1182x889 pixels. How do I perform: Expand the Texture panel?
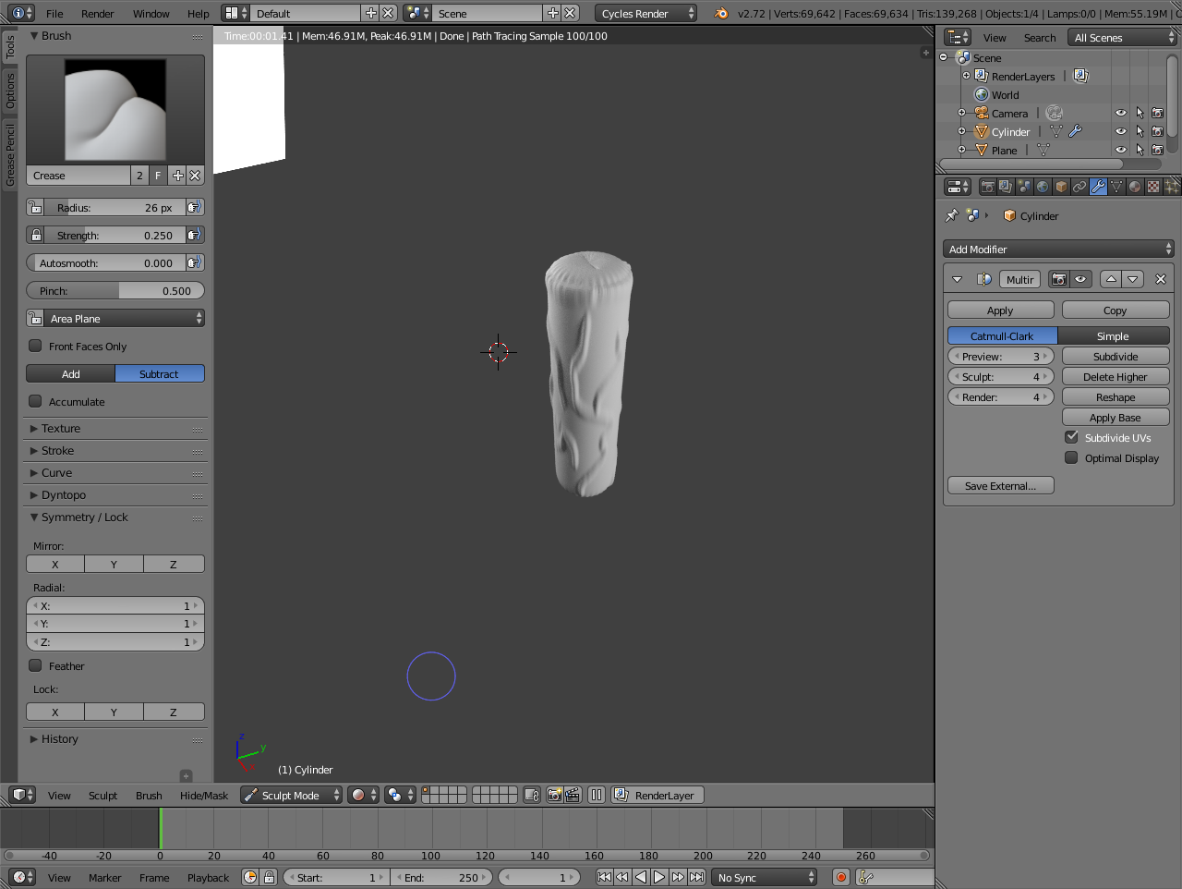coord(61,429)
